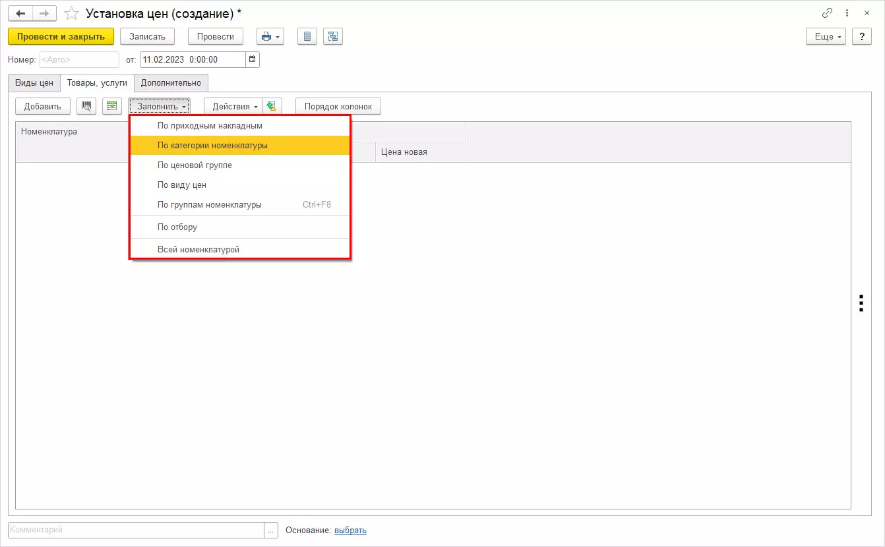Open the vertical dots window menu

click(847, 13)
